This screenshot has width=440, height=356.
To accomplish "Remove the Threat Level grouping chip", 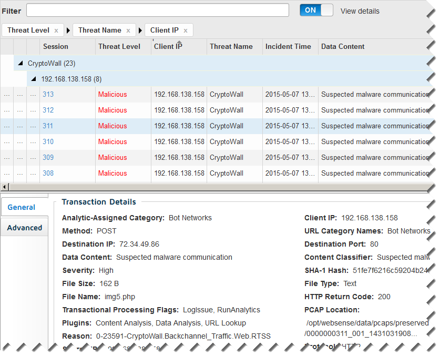I will 56,30.
